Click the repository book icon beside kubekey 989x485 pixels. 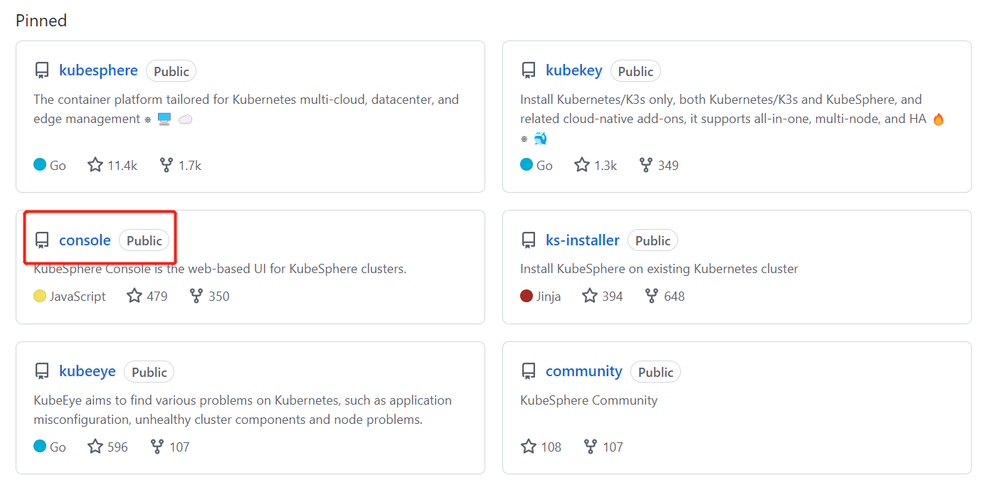pos(528,69)
